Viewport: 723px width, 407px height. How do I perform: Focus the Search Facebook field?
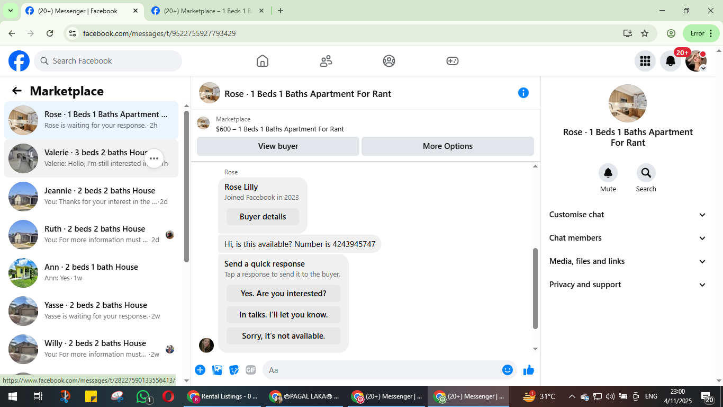coord(108,61)
